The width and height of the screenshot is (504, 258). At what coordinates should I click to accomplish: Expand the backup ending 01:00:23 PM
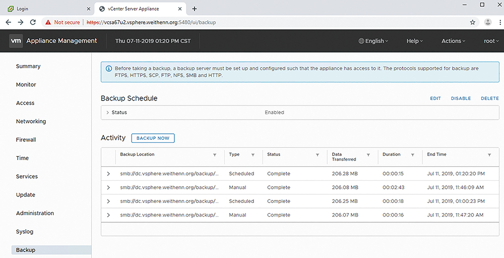[x=108, y=201]
